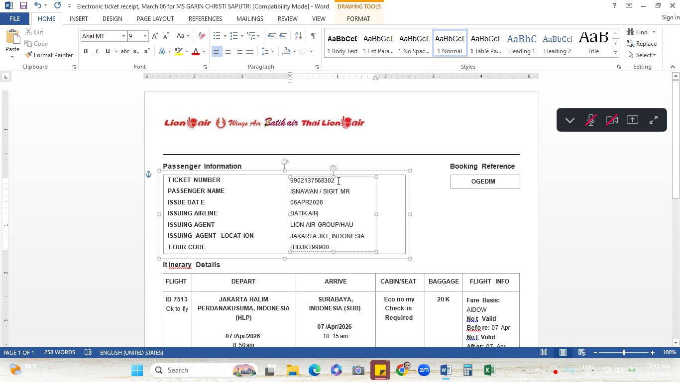Open the Arial MT font name dropdown
The width and height of the screenshot is (680, 382).
pyautogui.click(x=123, y=36)
